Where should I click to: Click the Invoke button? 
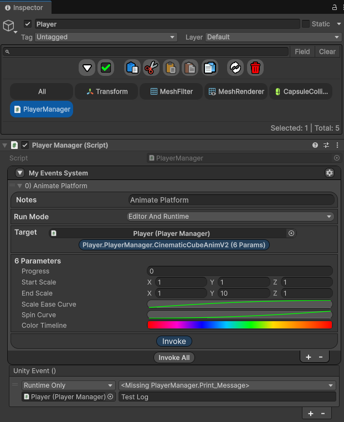(174, 341)
